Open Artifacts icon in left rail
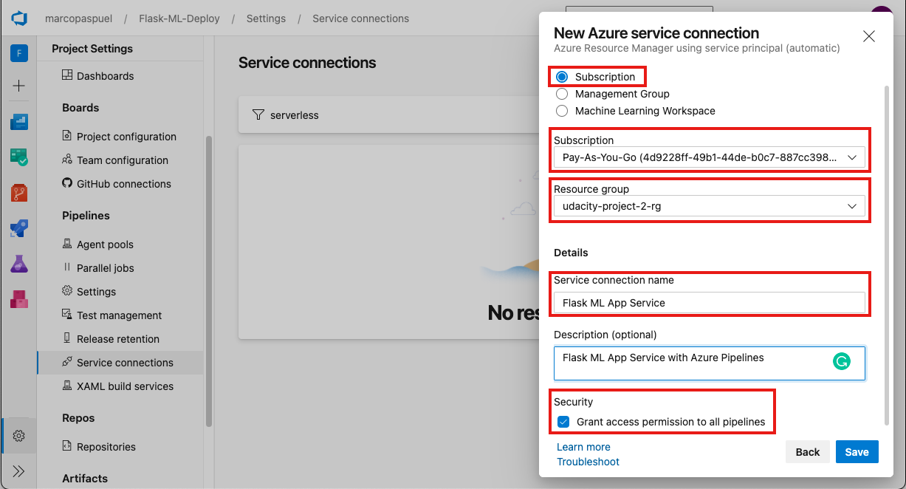 (18, 299)
